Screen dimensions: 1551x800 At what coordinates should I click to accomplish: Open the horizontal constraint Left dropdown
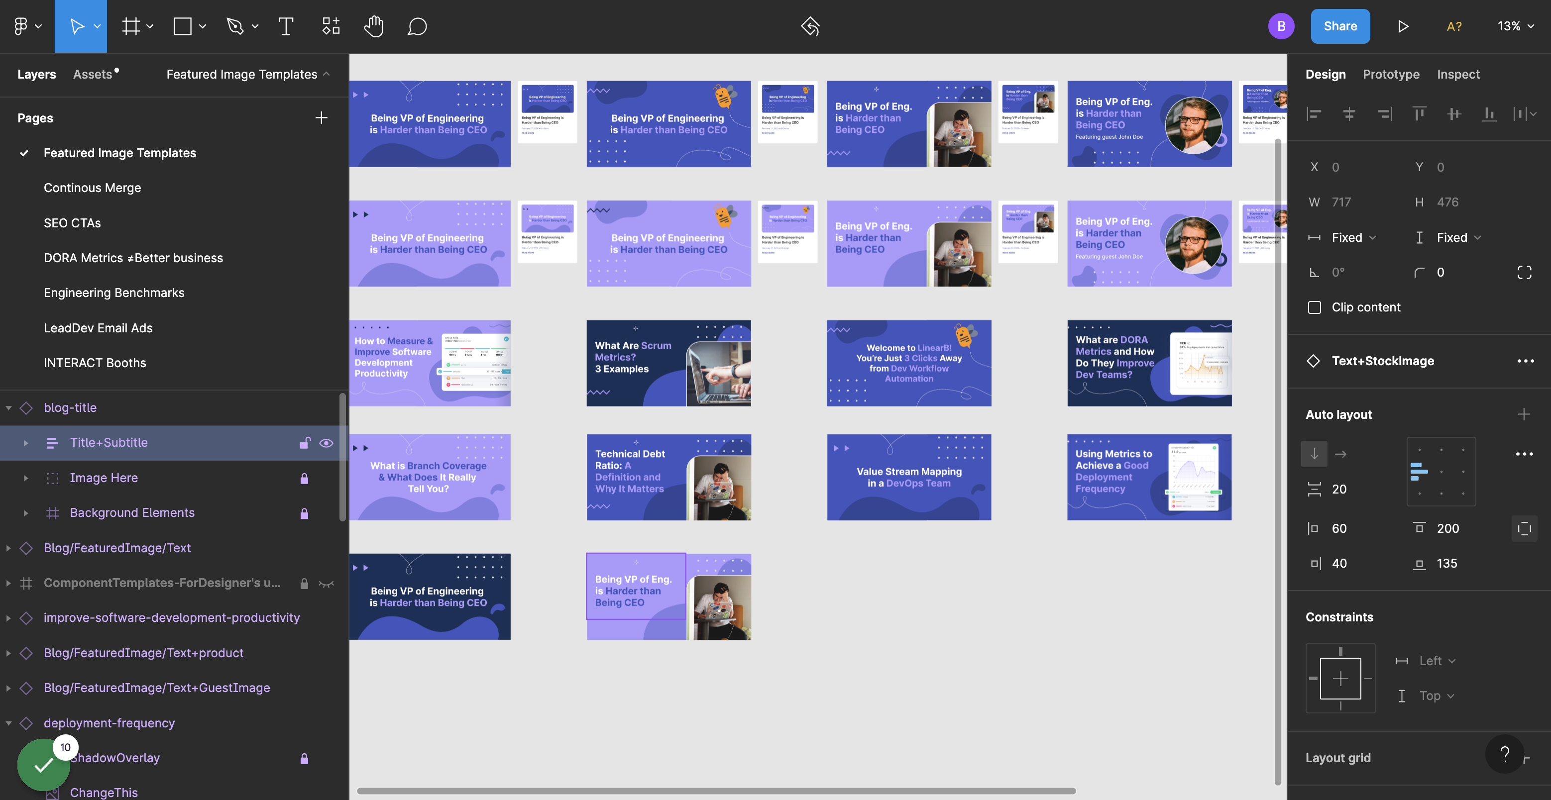tap(1437, 660)
